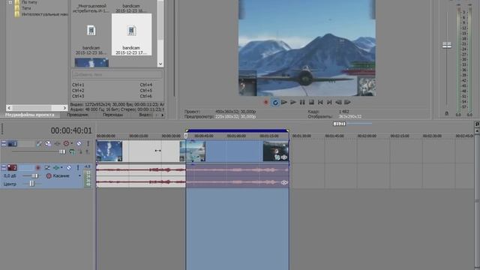Click the master volume fader

pyautogui.click(x=447, y=45)
